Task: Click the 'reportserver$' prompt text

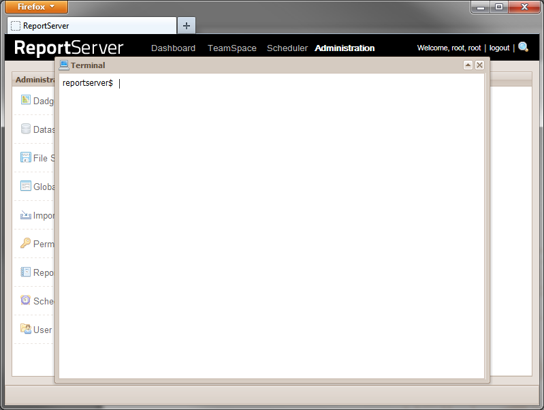Action: 88,83
